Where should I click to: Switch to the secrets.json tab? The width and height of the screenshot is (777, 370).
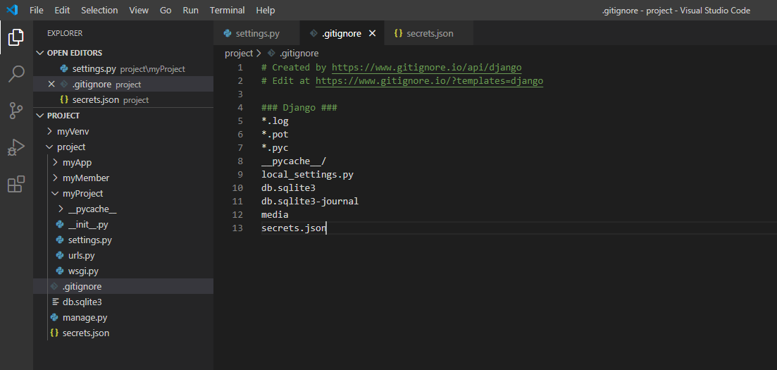pyautogui.click(x=429, y=33)
